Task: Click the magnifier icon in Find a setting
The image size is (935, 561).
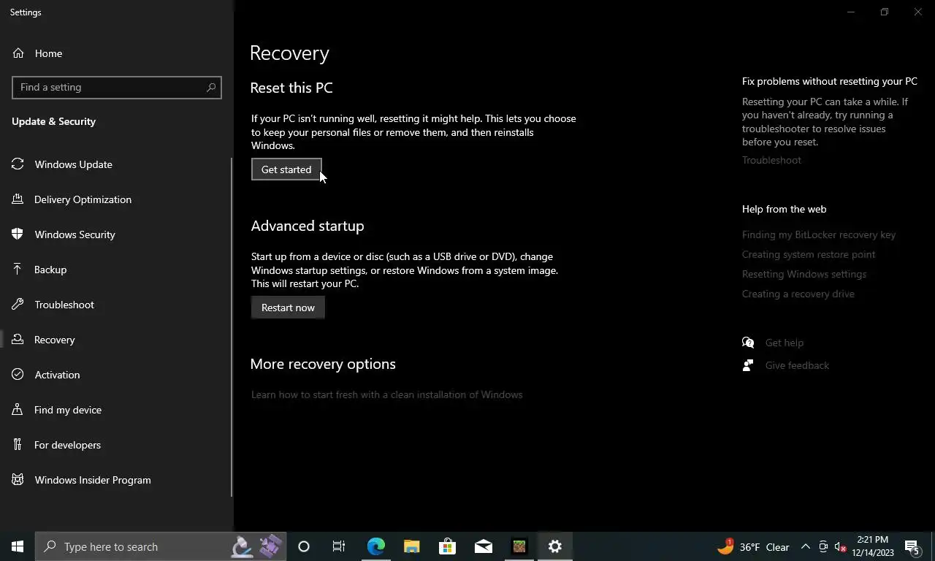Action: 211,87
